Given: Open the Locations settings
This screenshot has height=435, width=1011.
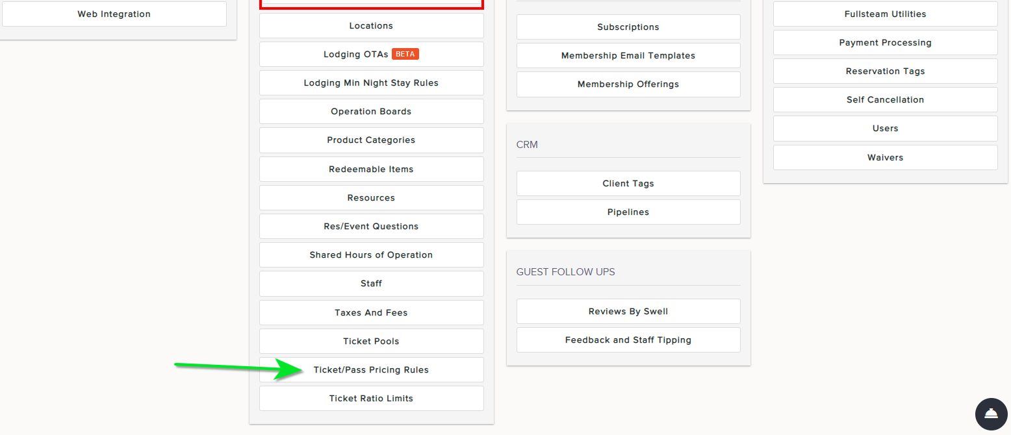Looking at the screenshot, I should (x=371, y=25).
